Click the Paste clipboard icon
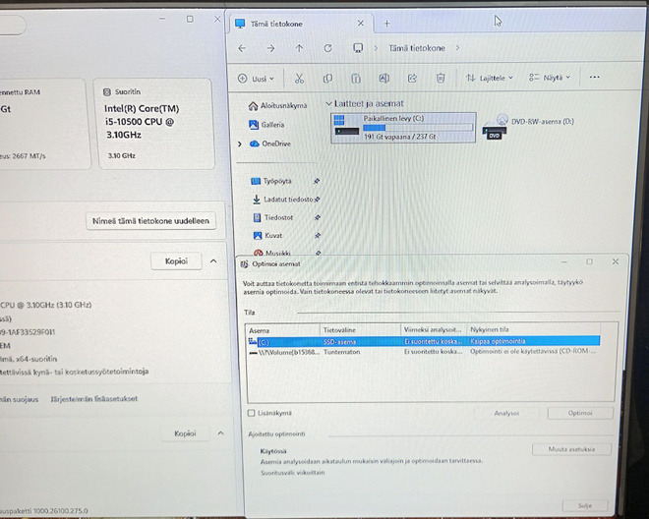The image size is (649, 519). (x=356, y=79)
